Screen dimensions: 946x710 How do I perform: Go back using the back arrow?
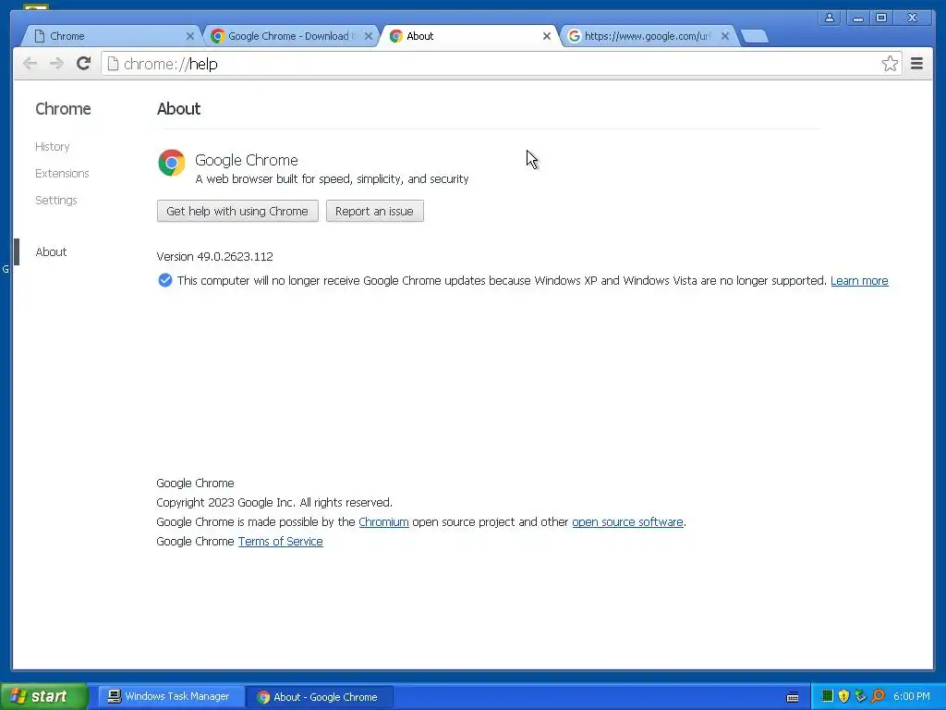click(30, 64)
